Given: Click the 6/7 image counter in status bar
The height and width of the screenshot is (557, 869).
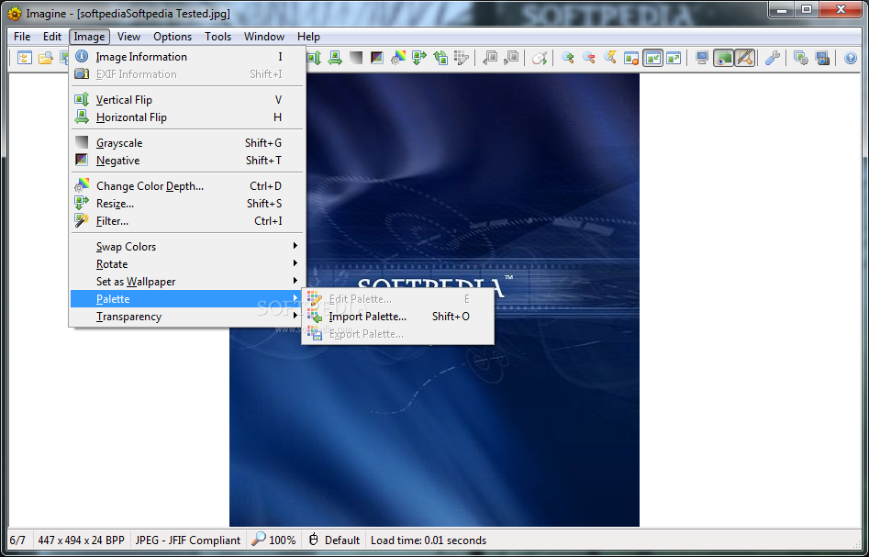Looking at the screenshot, I should pyautogui.click(x=17, y=540).
